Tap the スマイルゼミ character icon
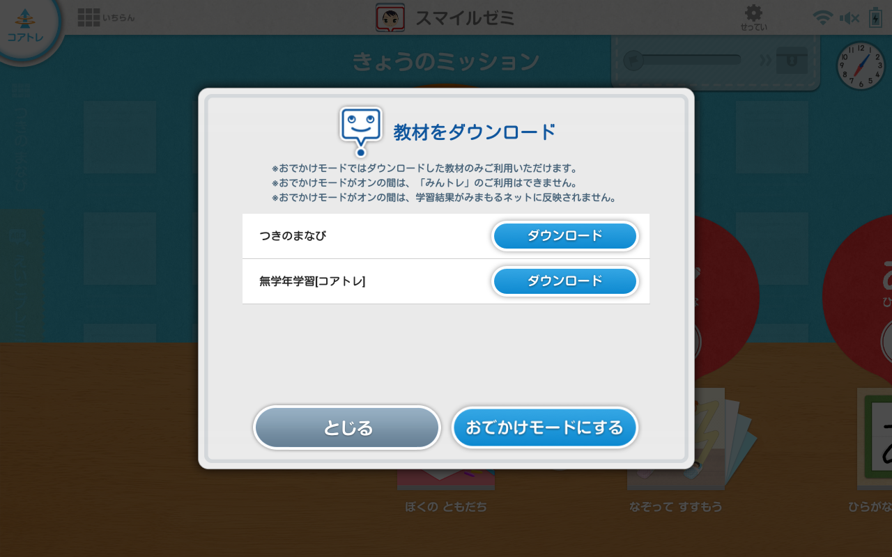 coord(390,17)
